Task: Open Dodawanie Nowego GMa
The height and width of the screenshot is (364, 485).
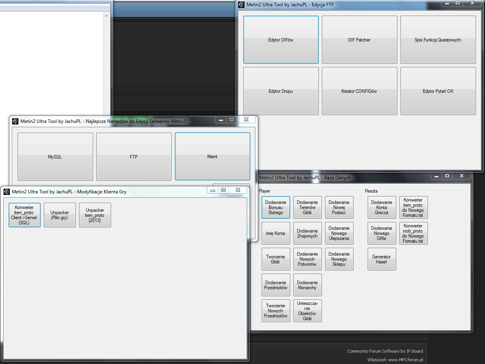Action: 382,233
